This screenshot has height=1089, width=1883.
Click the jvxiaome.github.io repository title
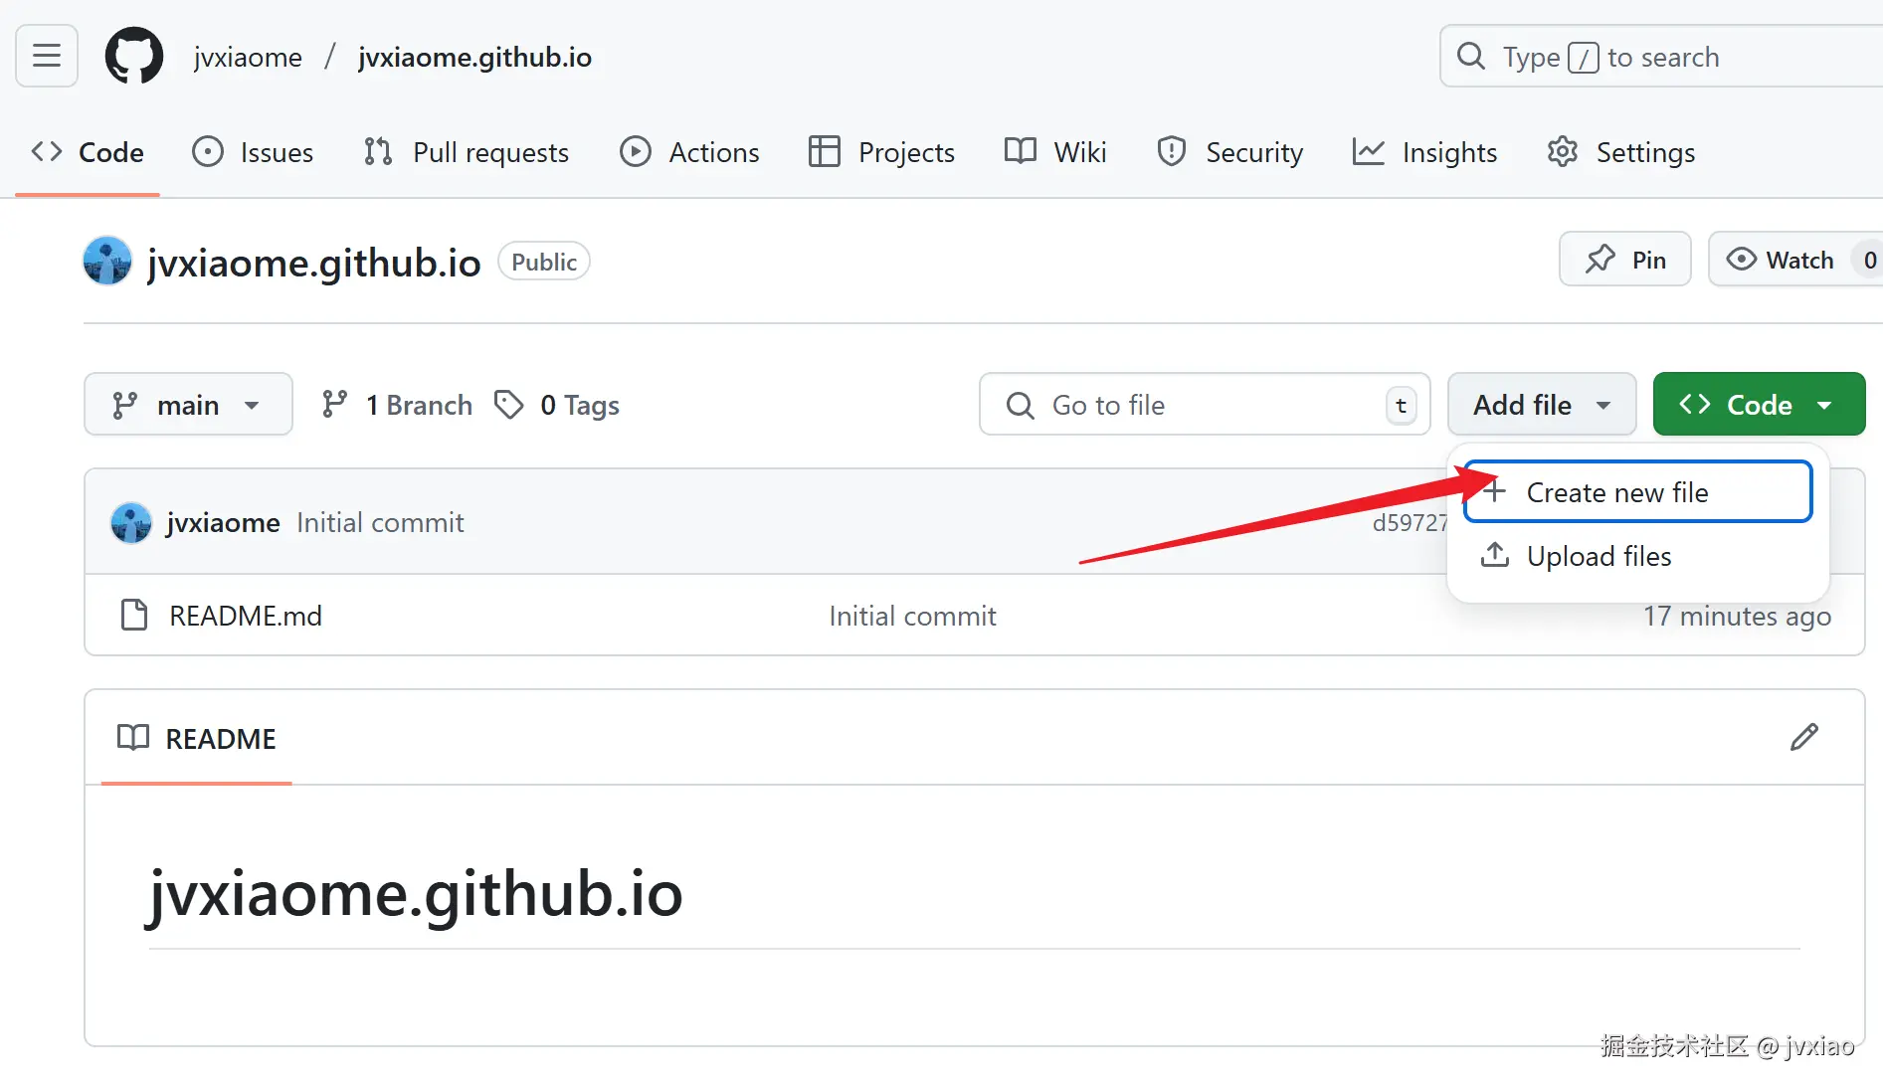point(313,263)
